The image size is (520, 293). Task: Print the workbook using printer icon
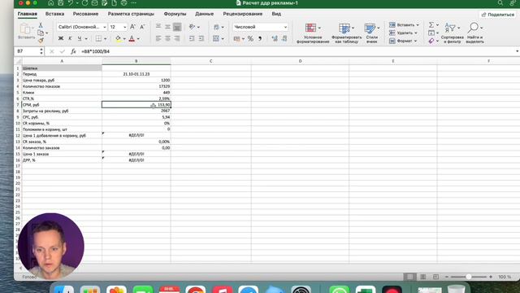click(x=123, y=3)
